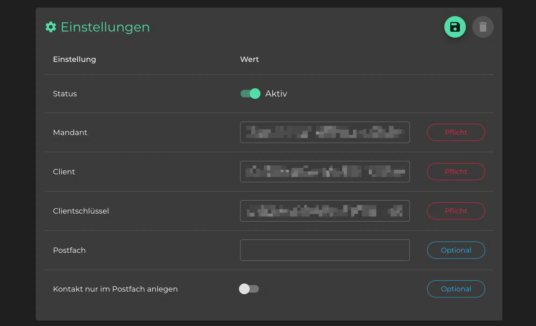Enable Kontakt nur im Postfach anlegen toggle
The height and width of the screenshot is (326, 536).
[x=249, y=289]
